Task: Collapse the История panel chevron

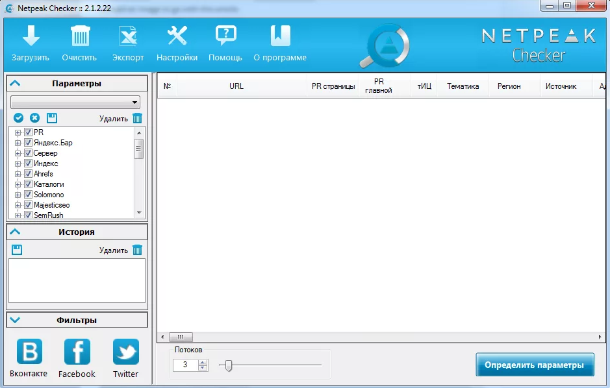Action: click(15, 232)
